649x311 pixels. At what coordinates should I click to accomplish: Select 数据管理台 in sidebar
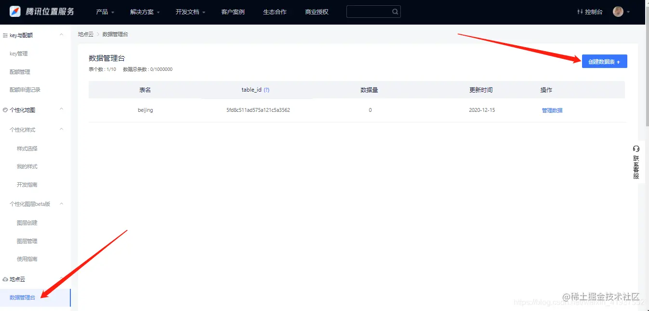point(35,297)
